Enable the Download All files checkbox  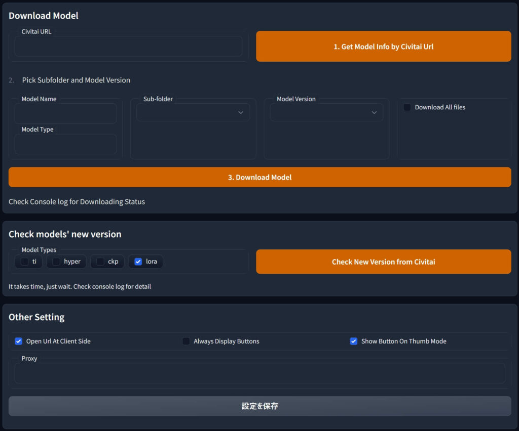(x=407, y=107)
